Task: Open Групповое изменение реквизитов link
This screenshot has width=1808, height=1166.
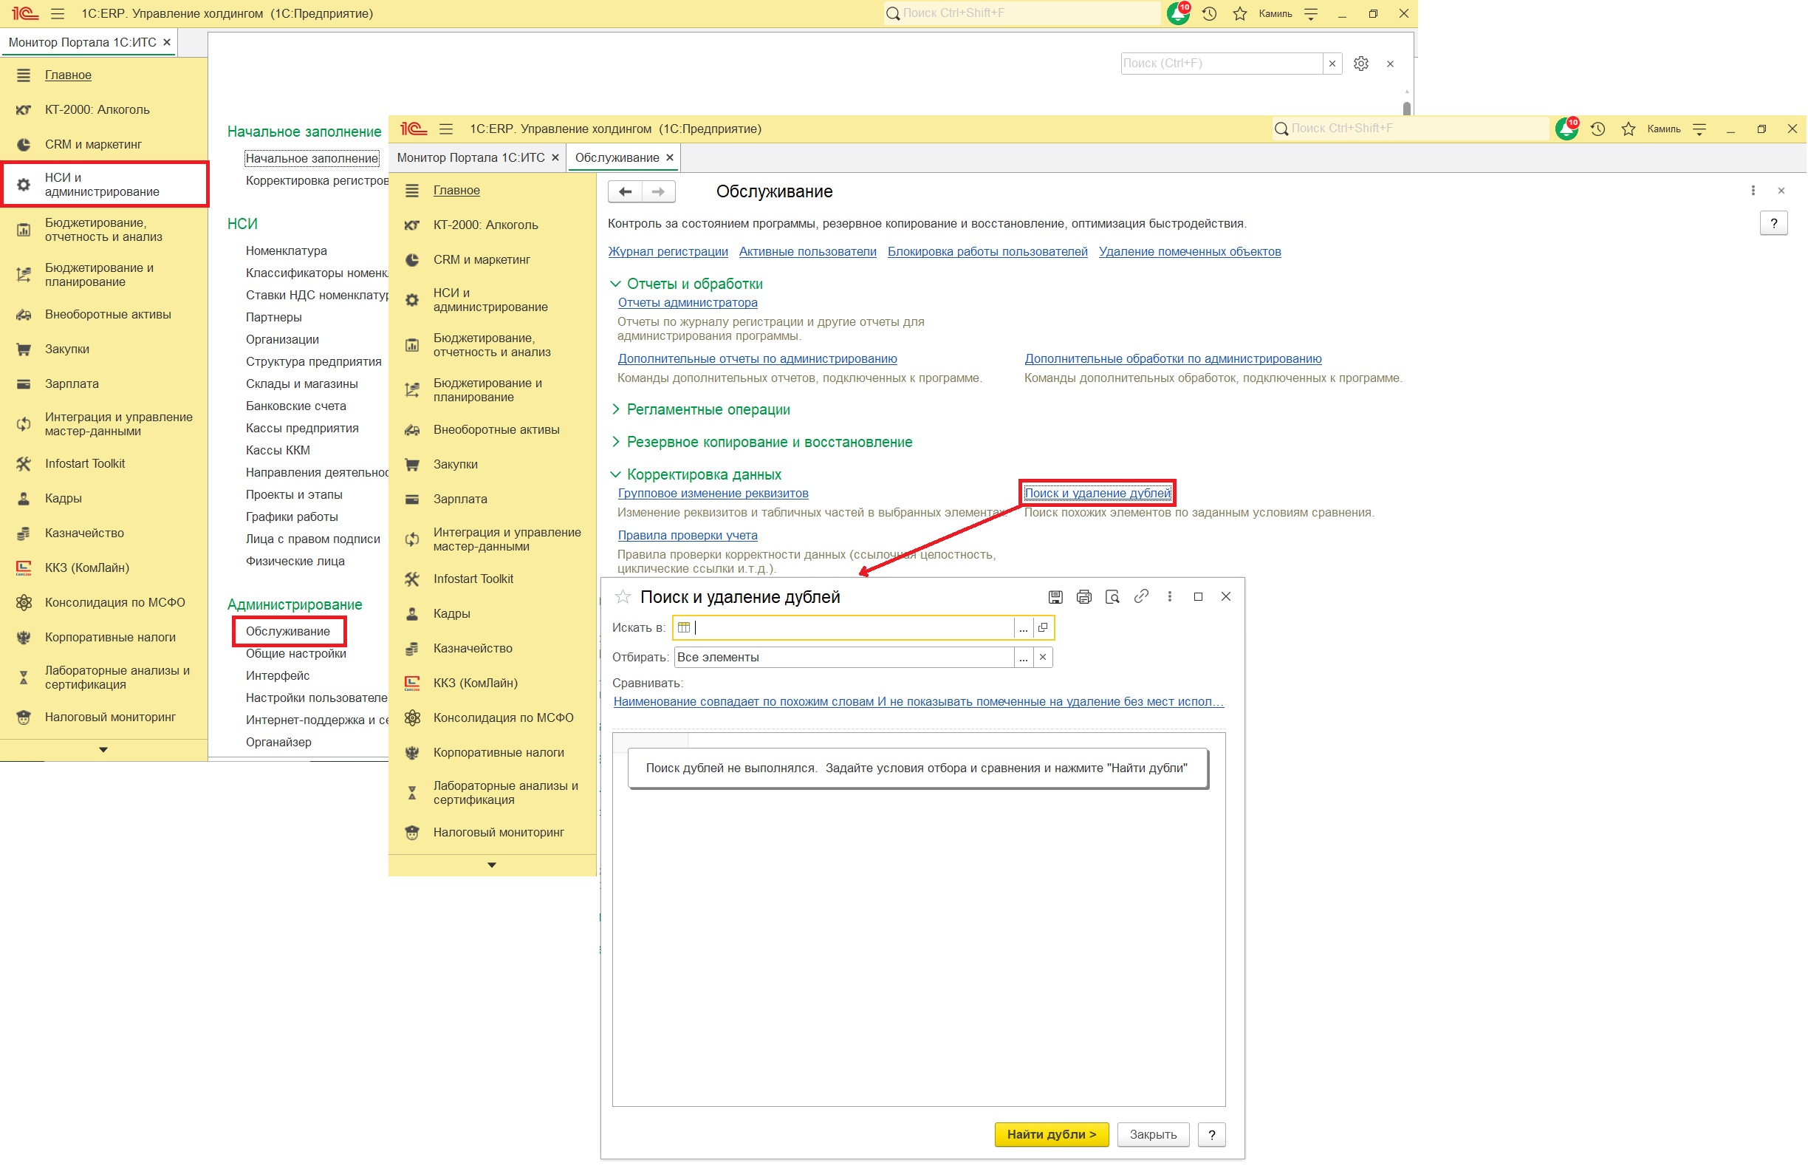Action: pos(713,494)
